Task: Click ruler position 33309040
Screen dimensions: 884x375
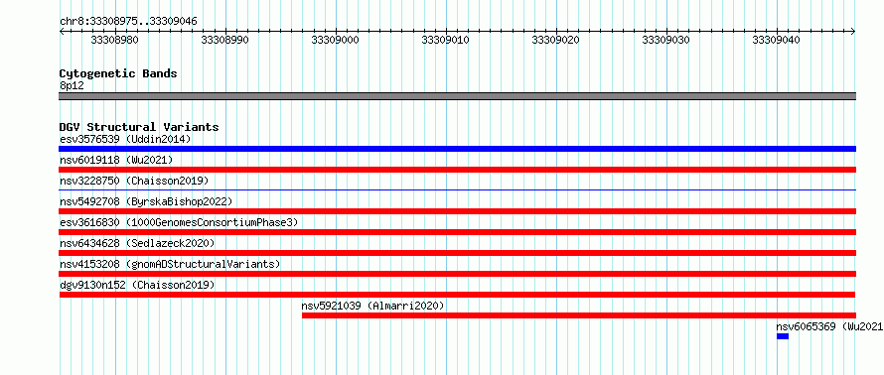Action: [x=777, y=40]
